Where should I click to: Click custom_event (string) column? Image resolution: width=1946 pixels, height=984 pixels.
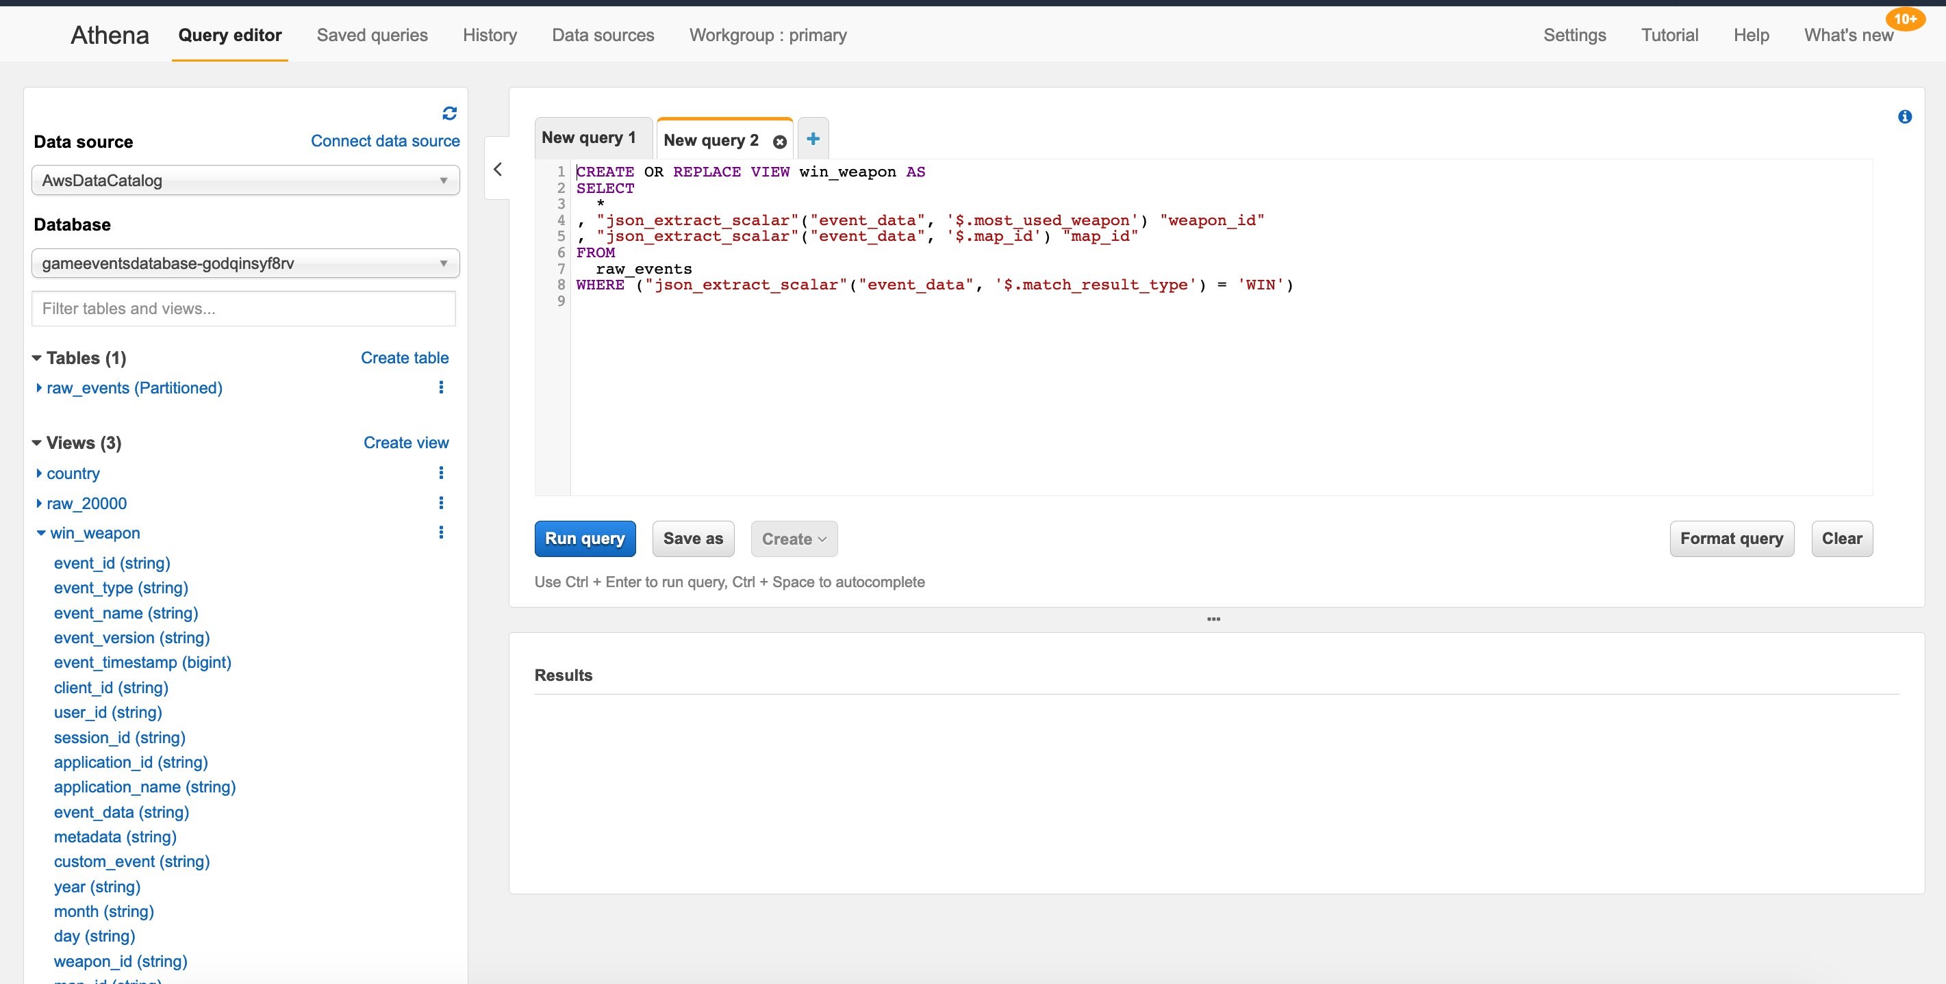131,862
